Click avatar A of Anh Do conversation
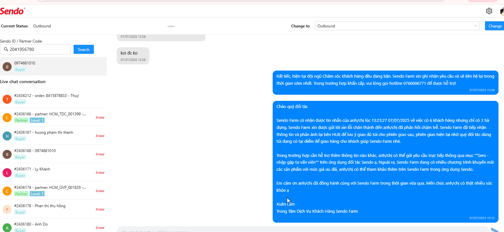The image size is (504, 232). (x=7, y=227)
